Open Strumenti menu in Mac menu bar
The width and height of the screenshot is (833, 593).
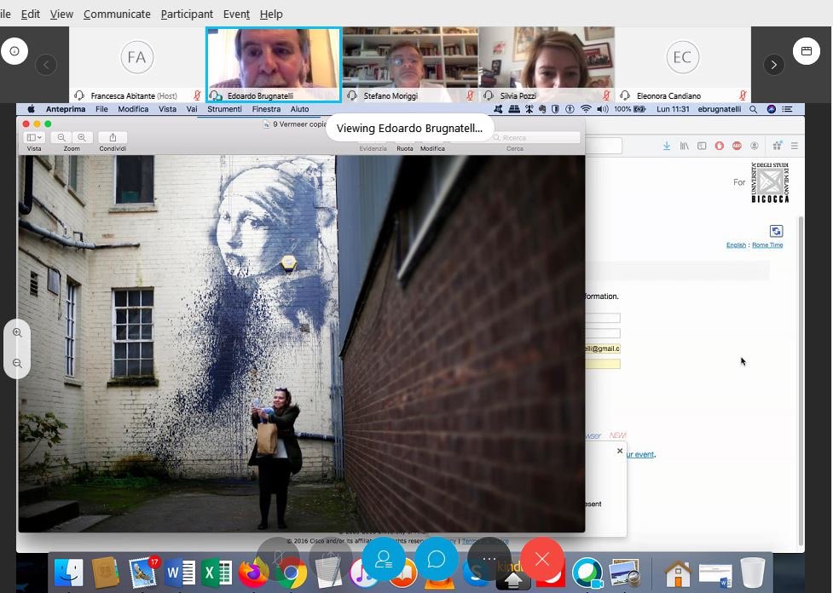[x=224, y=109]
